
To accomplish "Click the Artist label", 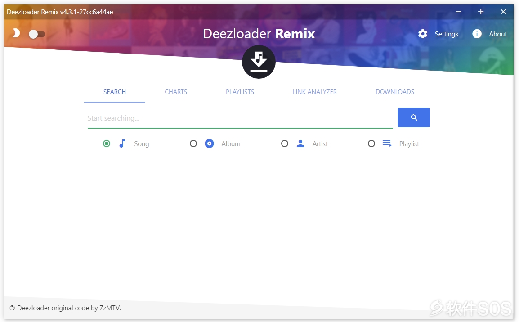I will pos(320,144).
